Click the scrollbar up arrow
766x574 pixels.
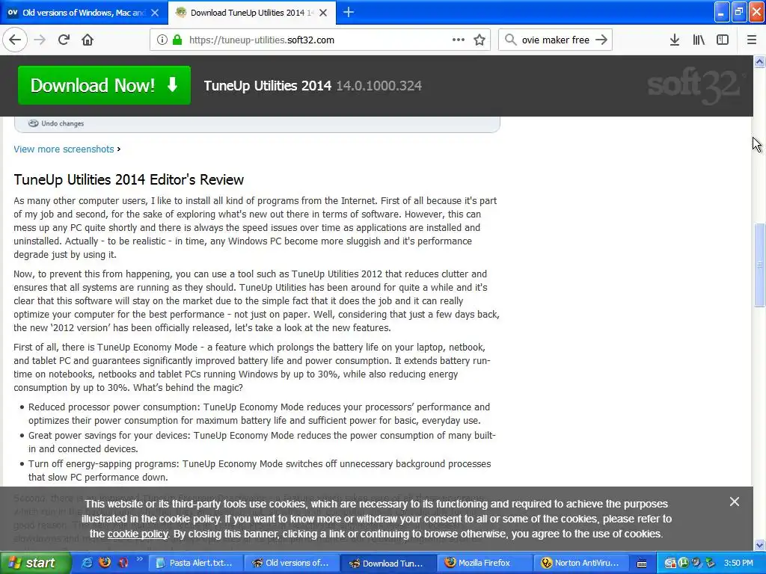click(759, 61)
